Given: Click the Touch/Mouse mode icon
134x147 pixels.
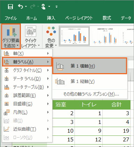Looking at the screenshot, I should 44,7.
